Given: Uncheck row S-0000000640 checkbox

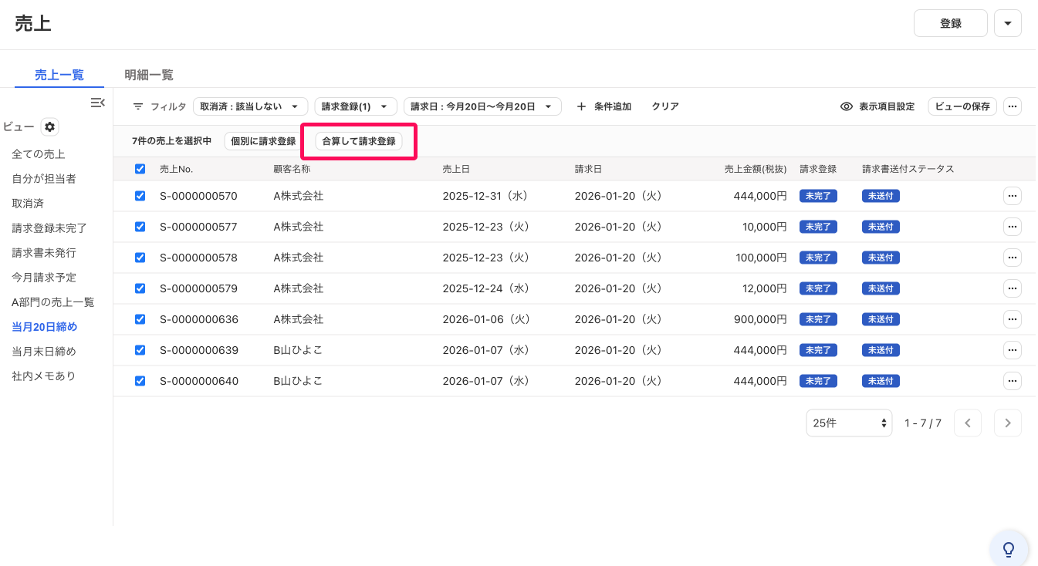Looking at the screenshot, I should tap(140, 381).
